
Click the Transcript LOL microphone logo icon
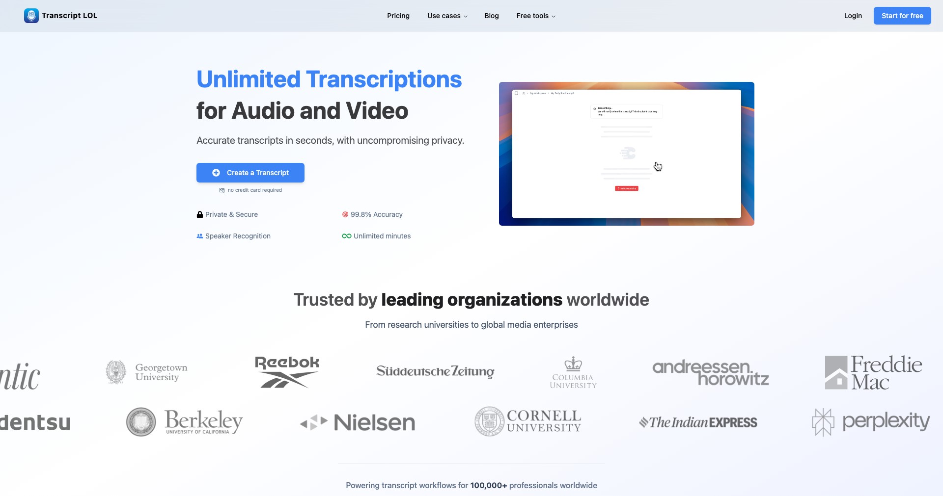(31, 16)
